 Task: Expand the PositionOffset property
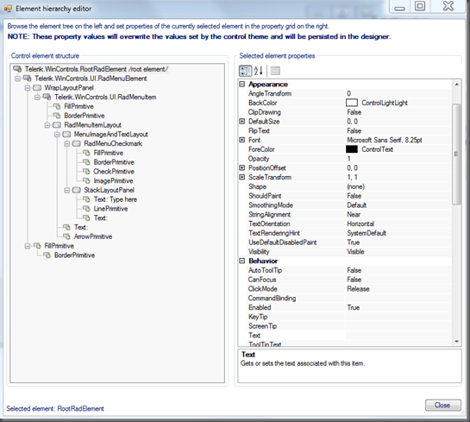point(242,167)
